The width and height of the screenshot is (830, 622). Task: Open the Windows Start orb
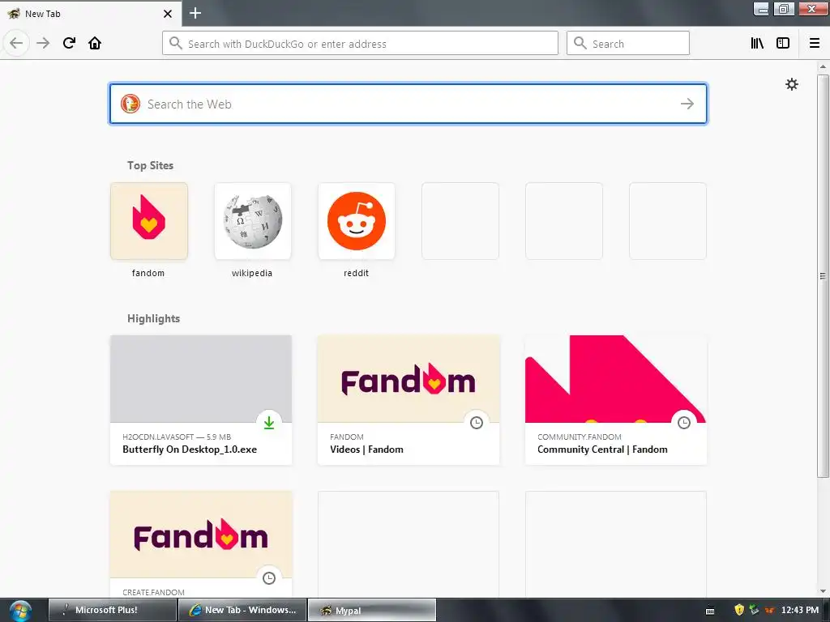coord(20,611)
